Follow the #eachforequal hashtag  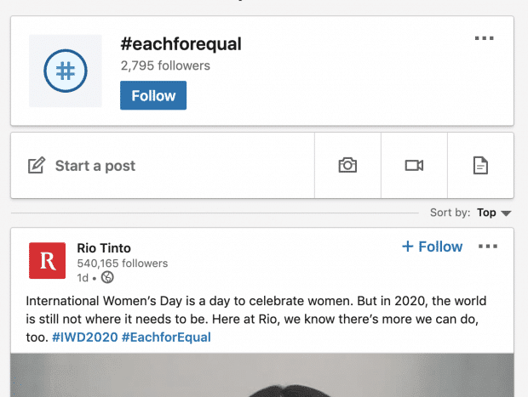click(153, 95)
